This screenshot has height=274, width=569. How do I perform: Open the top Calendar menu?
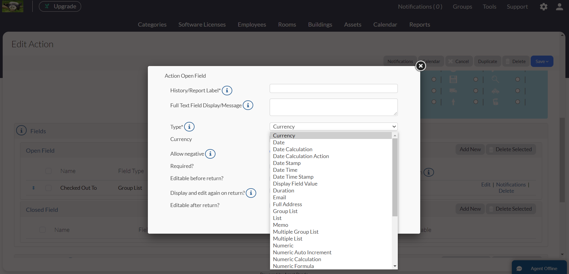pos(385,25)
